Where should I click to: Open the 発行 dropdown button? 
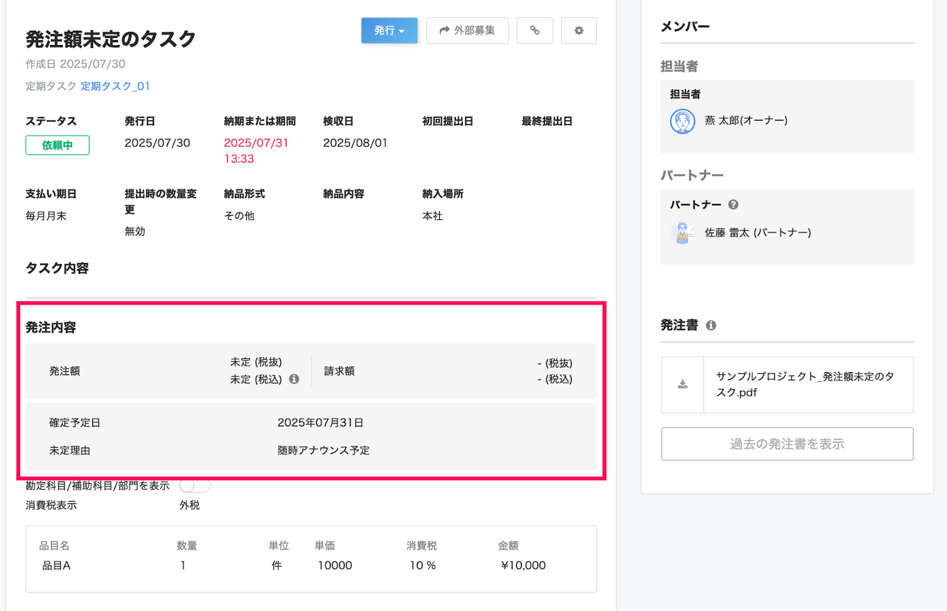coord(389,30)
